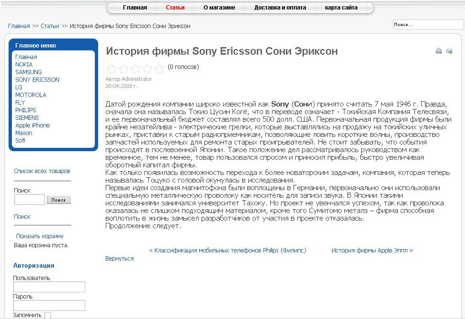Open the Поиск link under the sidebar search box
This screenshot has width=465, height=319.
click(22, 217)
